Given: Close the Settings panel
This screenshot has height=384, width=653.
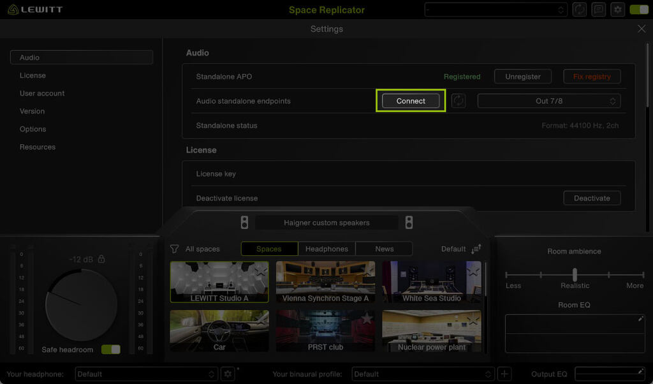Looking at the screenshot, I should tap(642, 29).
